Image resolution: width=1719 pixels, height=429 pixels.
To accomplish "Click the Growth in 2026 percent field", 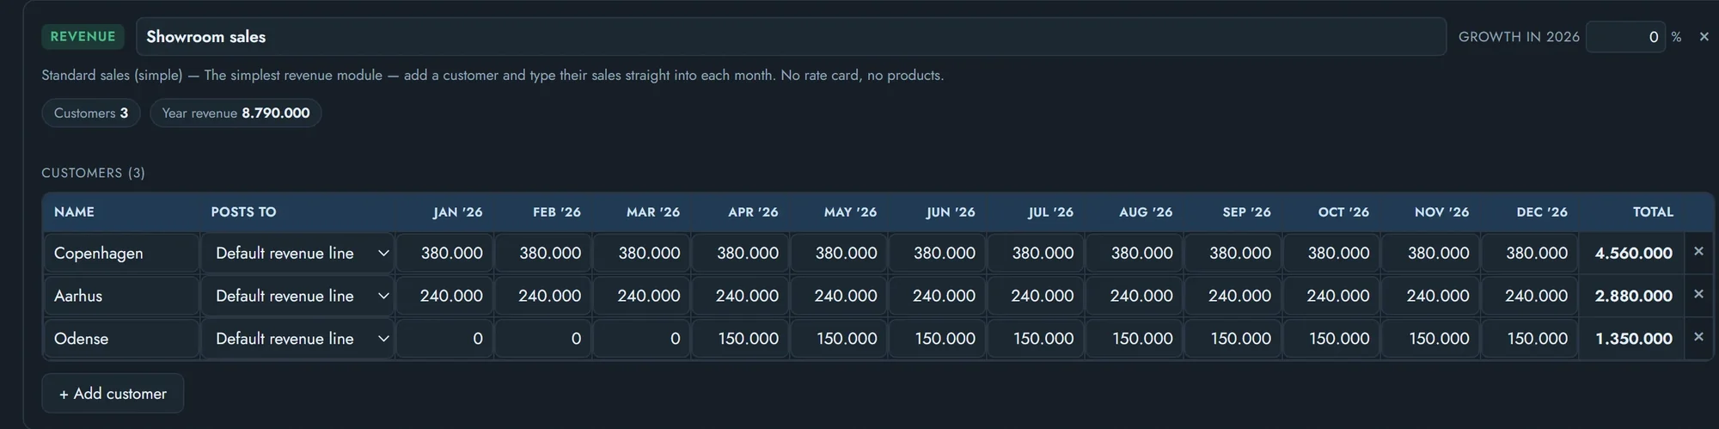I will click(1625, 37).
